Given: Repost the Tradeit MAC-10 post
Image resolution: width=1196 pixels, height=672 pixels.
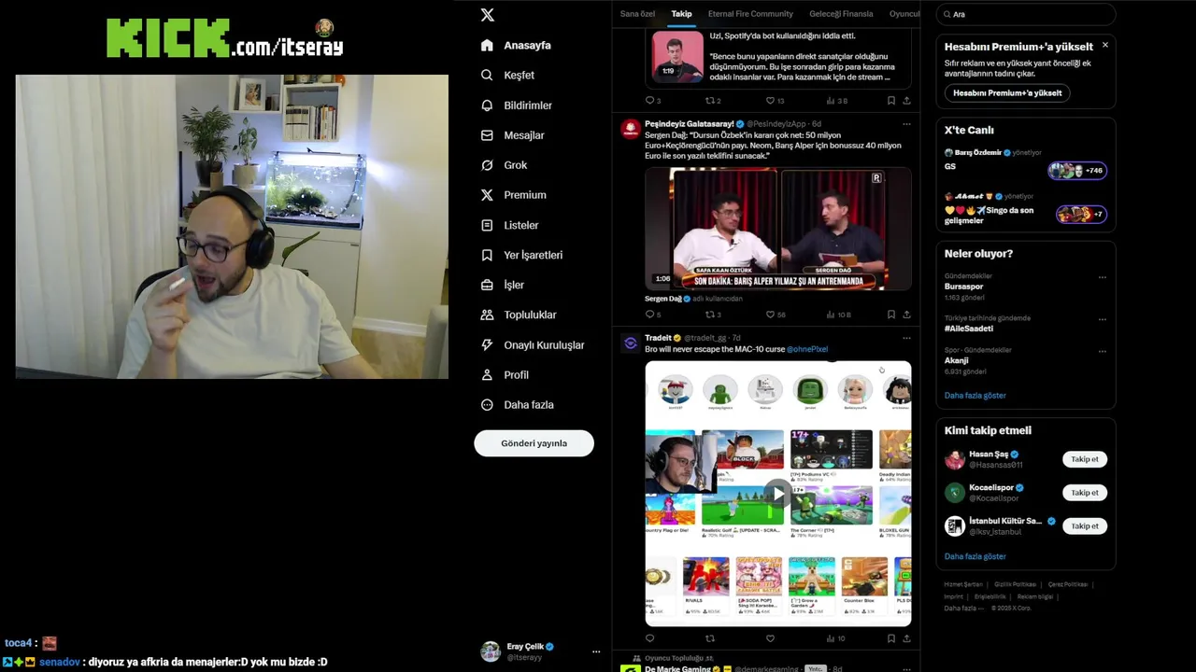Looking at the screenshot, I should (709, 638).
